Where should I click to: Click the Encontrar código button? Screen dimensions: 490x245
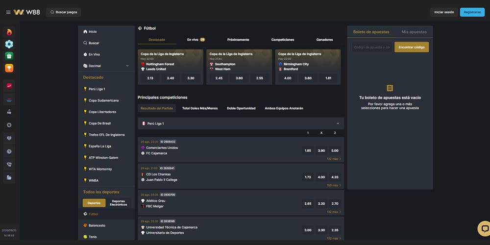(412, 47)
